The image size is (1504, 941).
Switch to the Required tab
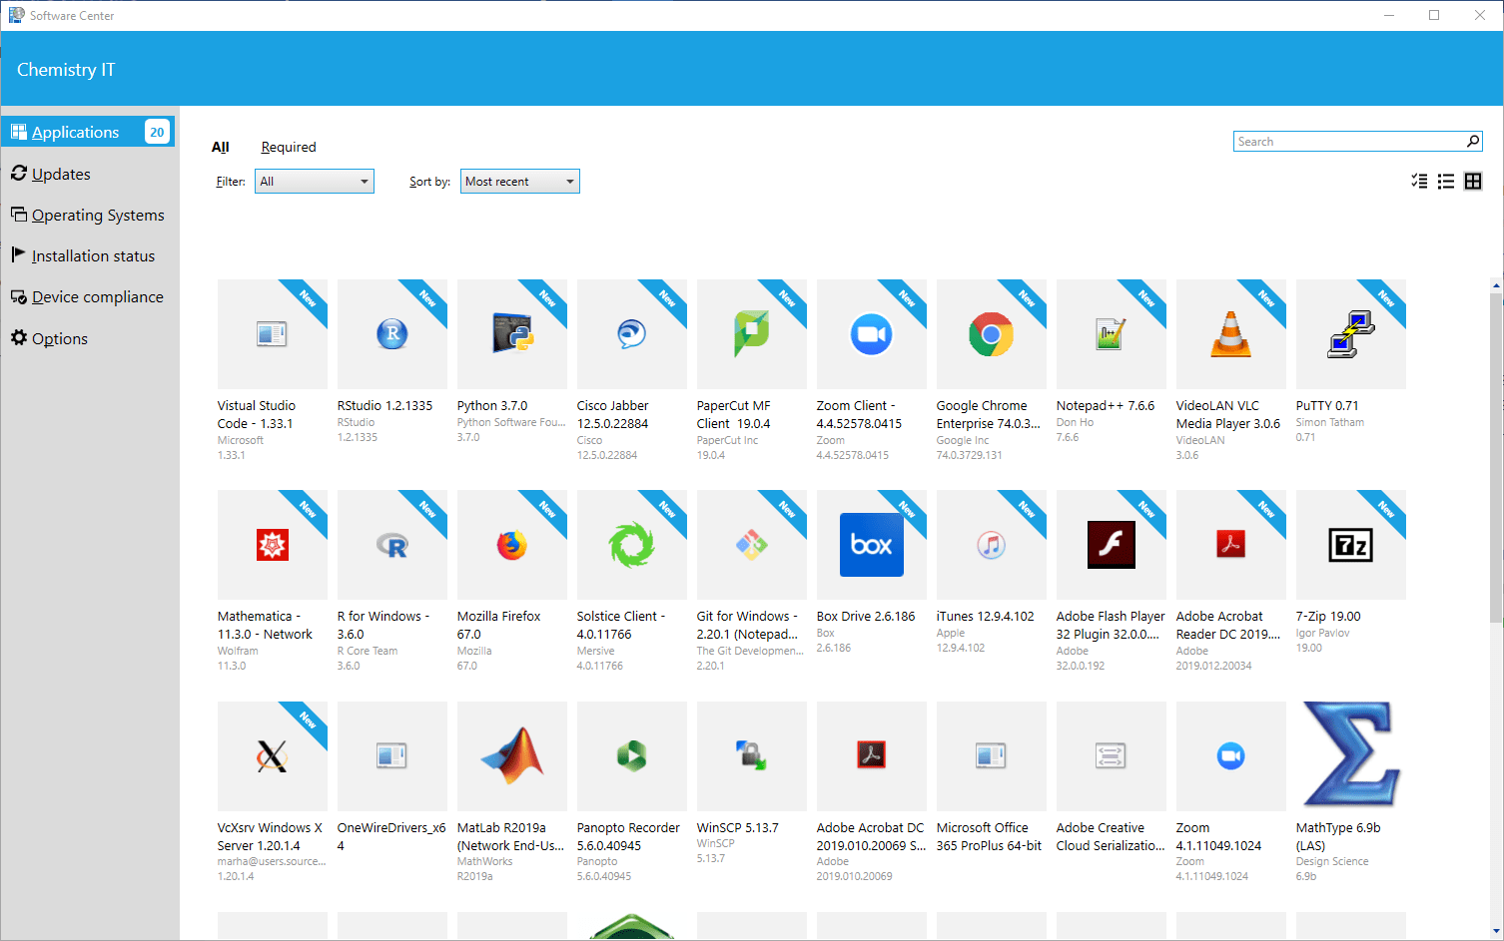tap(289, 147)
